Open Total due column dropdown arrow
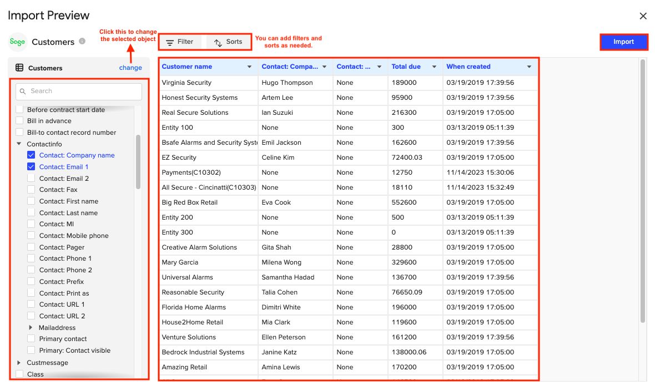655x386 pixels. (x=434, y=67)
